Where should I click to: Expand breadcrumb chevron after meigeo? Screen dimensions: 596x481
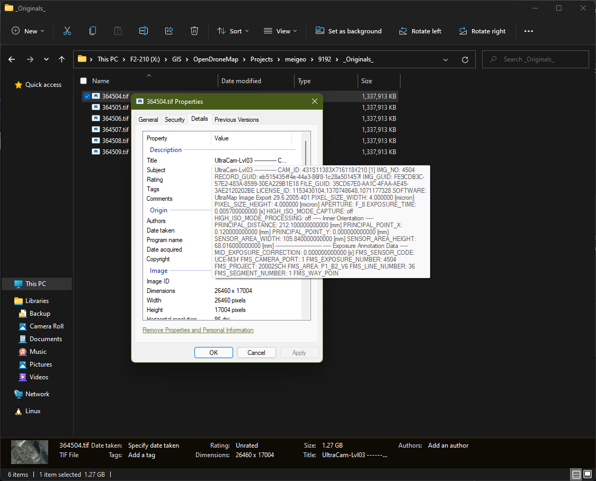(x=312, y=59)
